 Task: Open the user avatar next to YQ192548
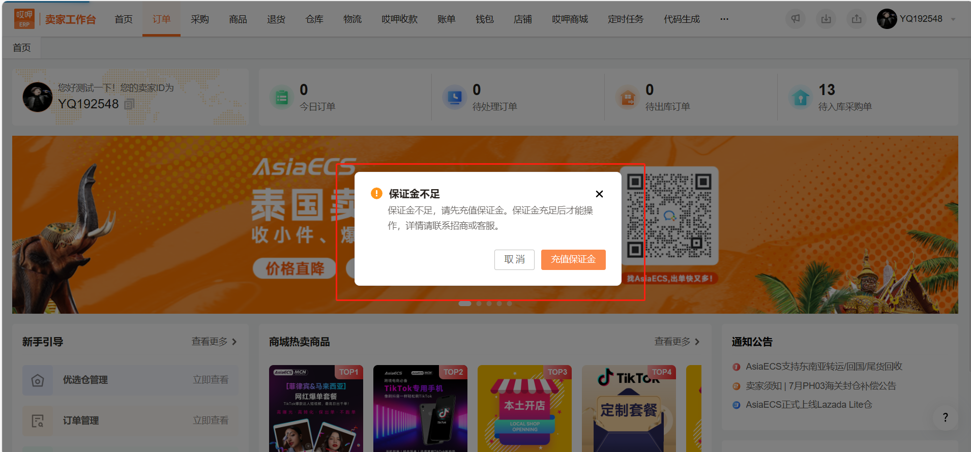coord(887,19)
